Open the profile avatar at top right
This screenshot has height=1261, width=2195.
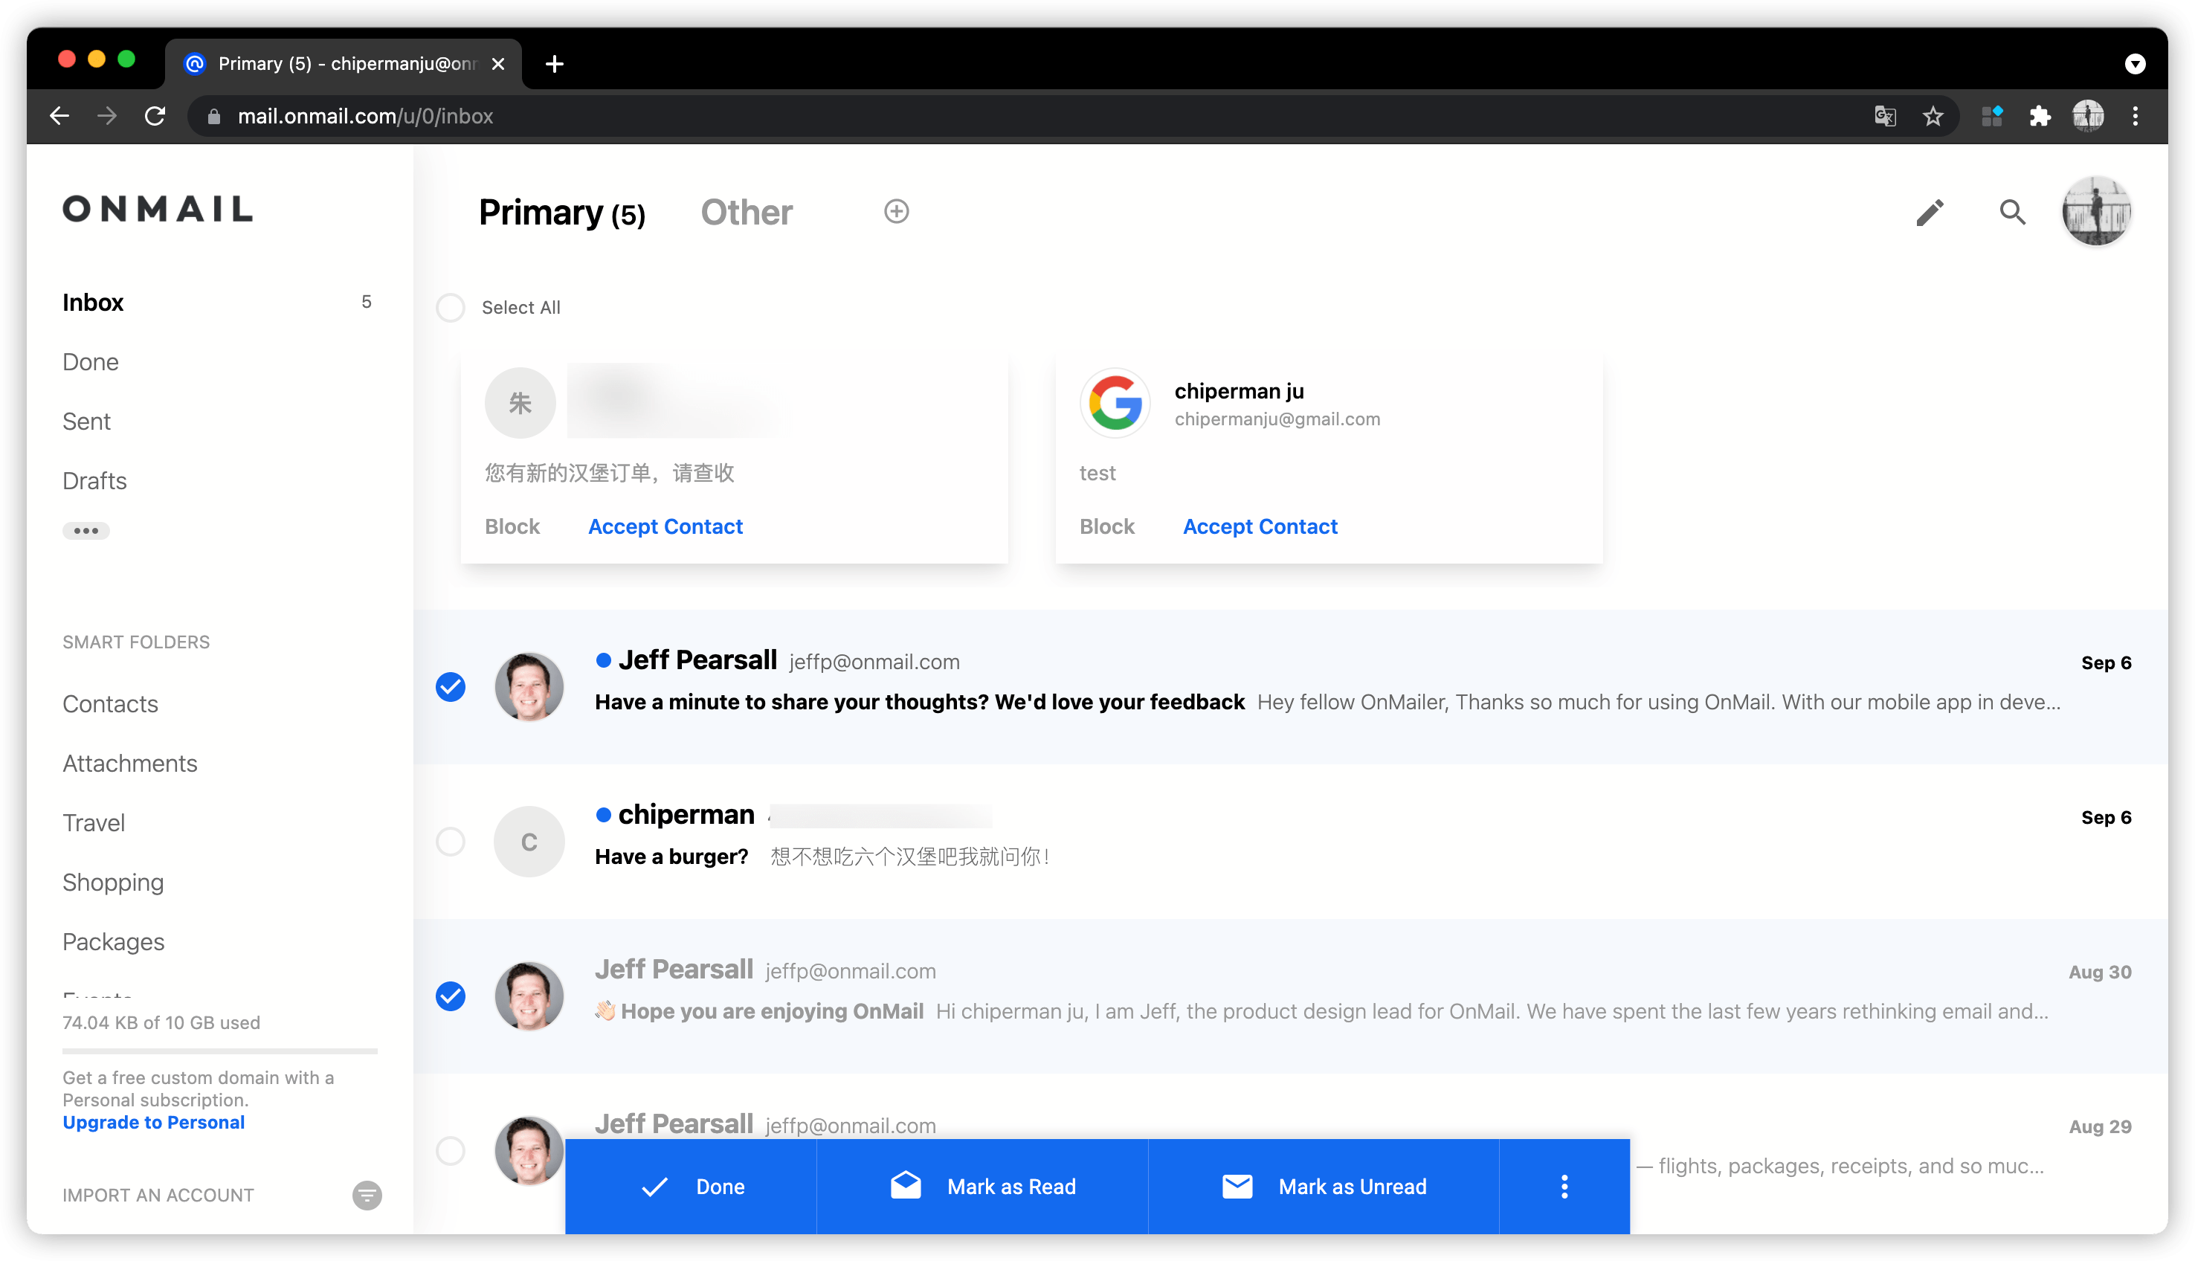(x=2095, y=212)
